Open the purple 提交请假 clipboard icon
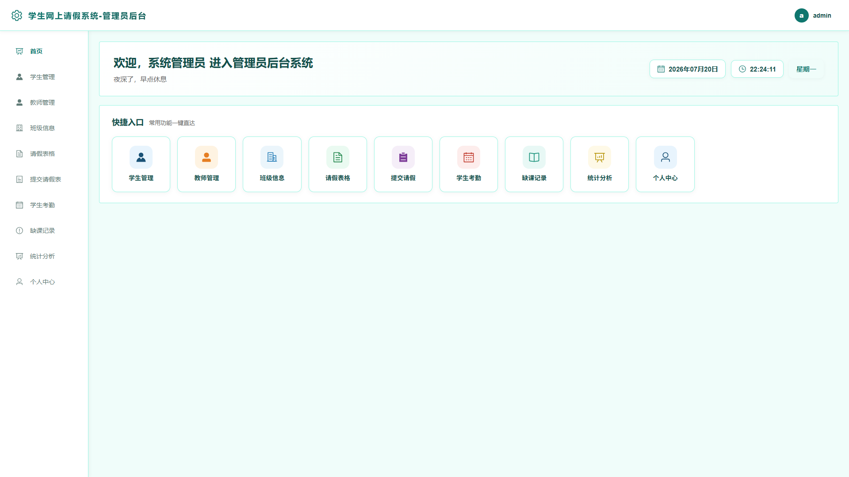 (403, 157)
